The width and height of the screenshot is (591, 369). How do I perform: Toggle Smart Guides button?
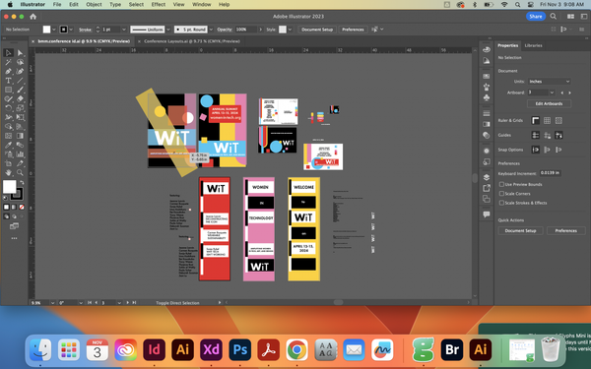[x=558, y=135]
